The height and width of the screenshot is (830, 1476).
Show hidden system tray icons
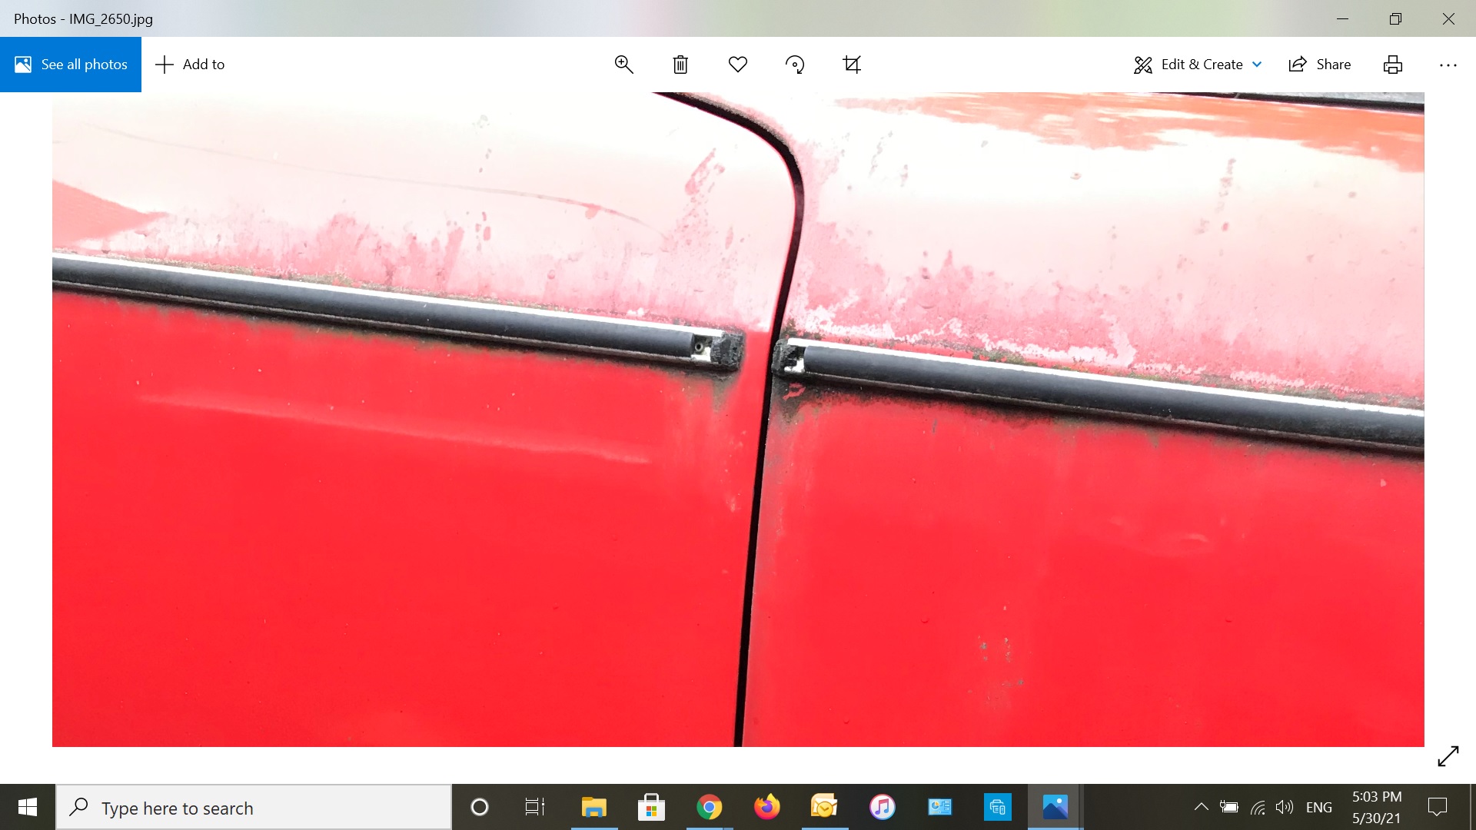(x=1201, y=807)
